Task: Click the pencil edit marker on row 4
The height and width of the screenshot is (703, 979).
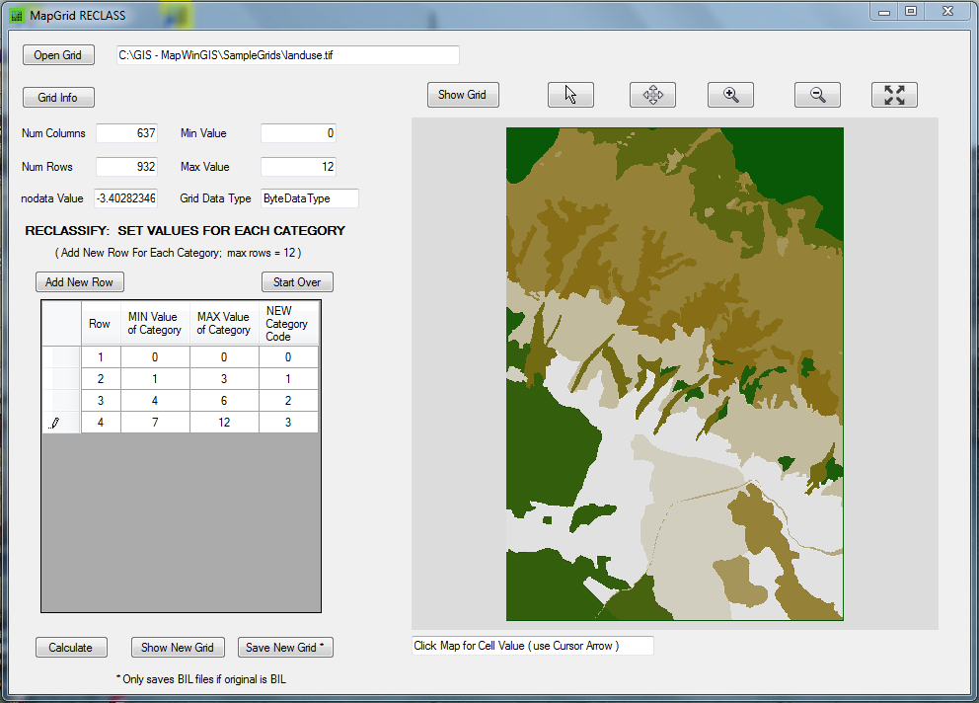Action: click(x=54, y=423)
